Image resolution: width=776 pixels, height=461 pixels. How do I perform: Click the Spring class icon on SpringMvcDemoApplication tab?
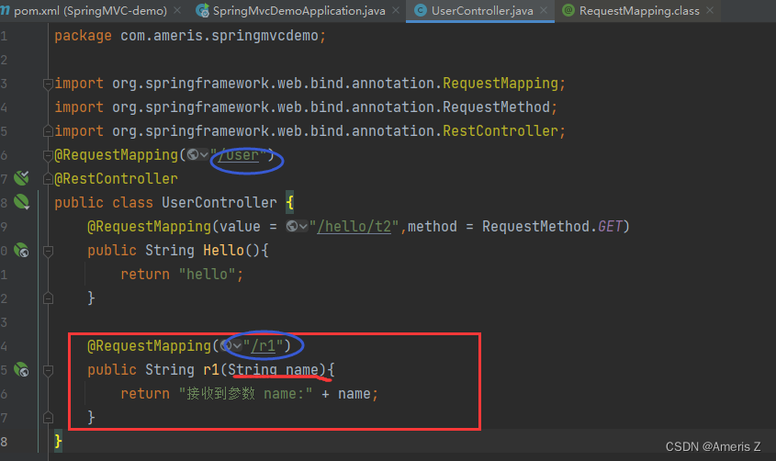(x=202, y=10)
